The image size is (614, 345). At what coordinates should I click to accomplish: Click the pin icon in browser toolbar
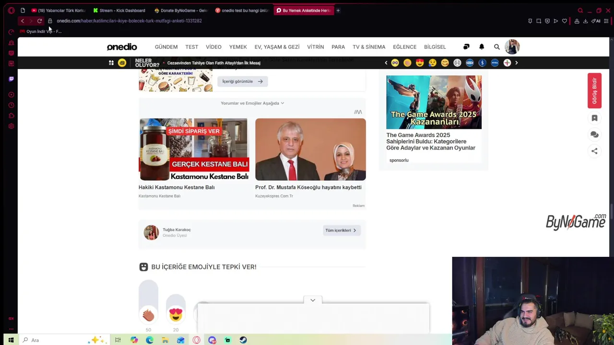pos(530,21)
